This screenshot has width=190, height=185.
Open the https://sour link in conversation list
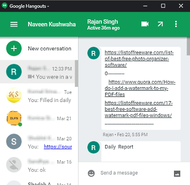(58, 147)
